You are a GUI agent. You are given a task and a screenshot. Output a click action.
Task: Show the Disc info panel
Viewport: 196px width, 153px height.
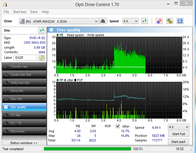tap(24, 99)
